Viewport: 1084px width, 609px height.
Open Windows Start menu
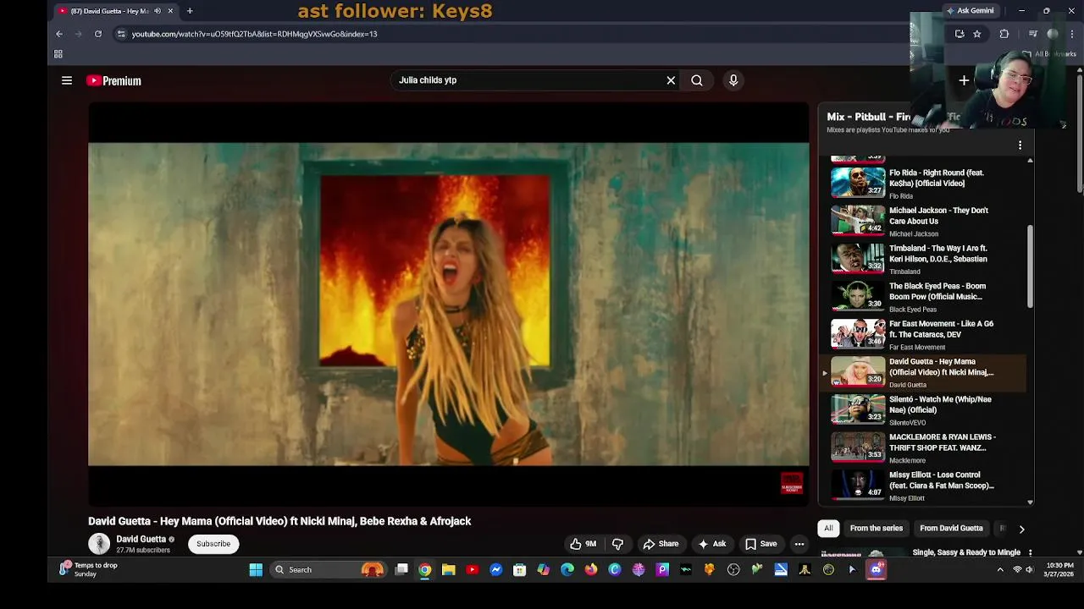[x=256, y=570]
